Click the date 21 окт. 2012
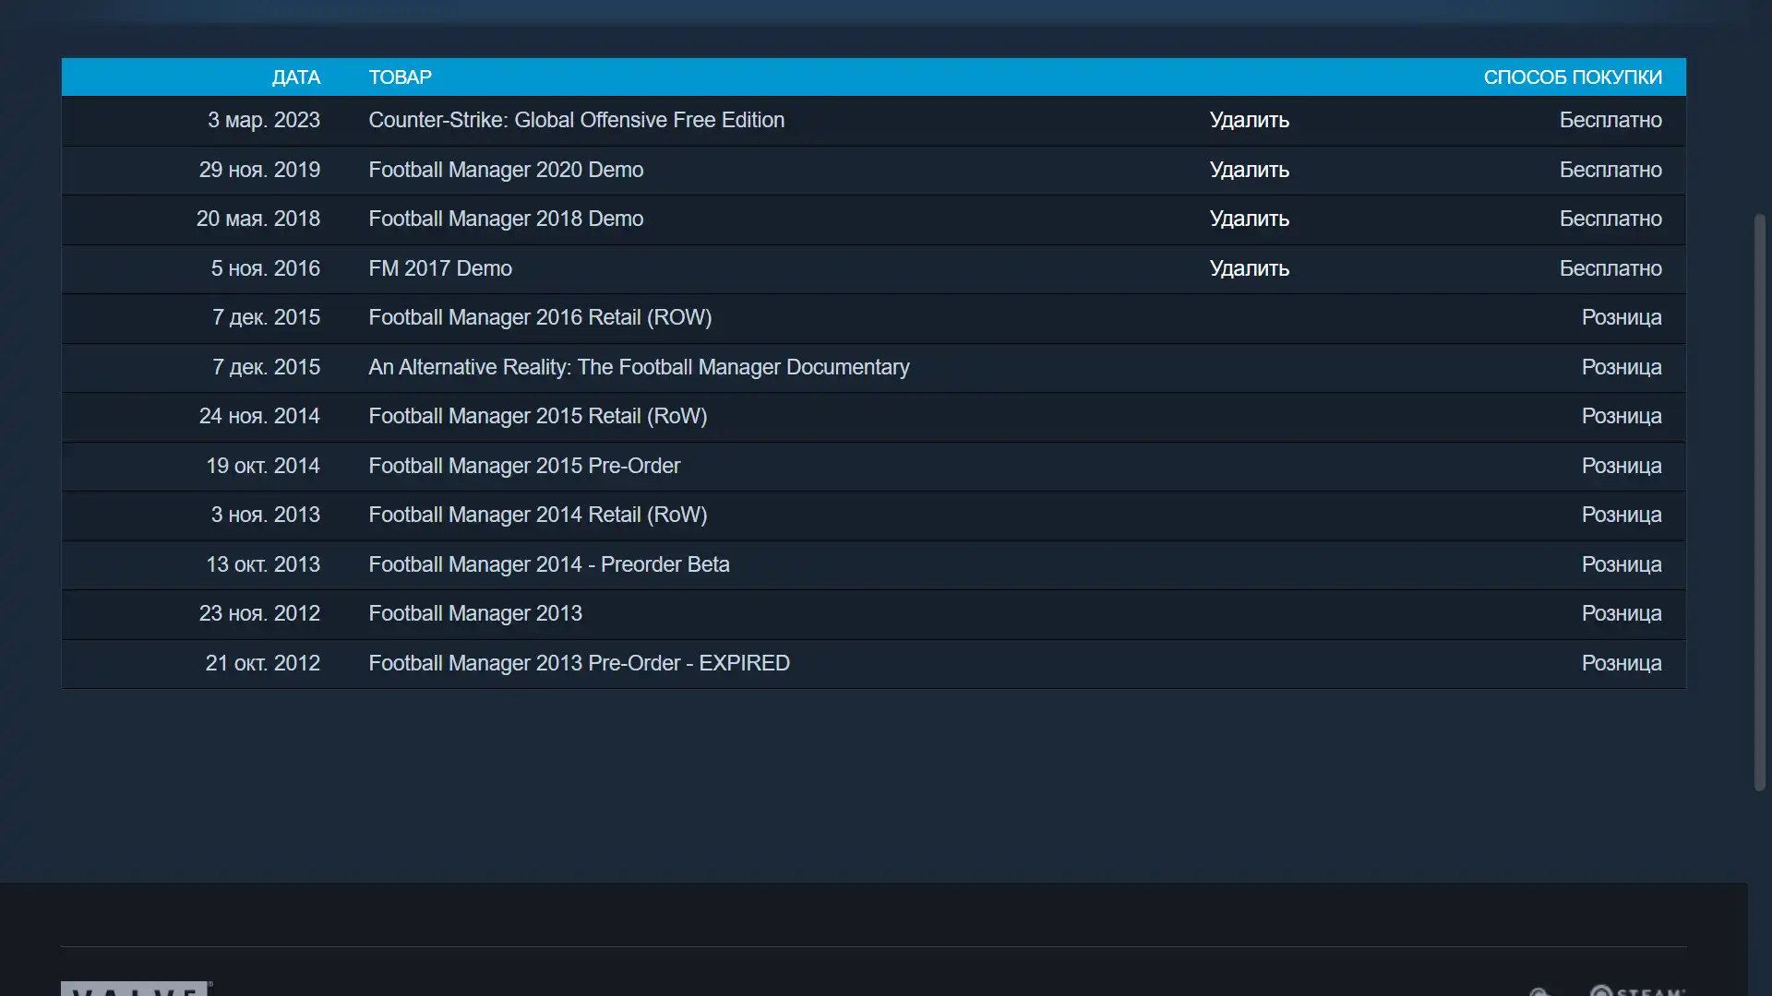This screenshot has width=1772, height=996. [263, 663]
